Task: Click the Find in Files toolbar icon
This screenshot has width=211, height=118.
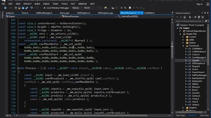Action: click(x=105, y=8)
